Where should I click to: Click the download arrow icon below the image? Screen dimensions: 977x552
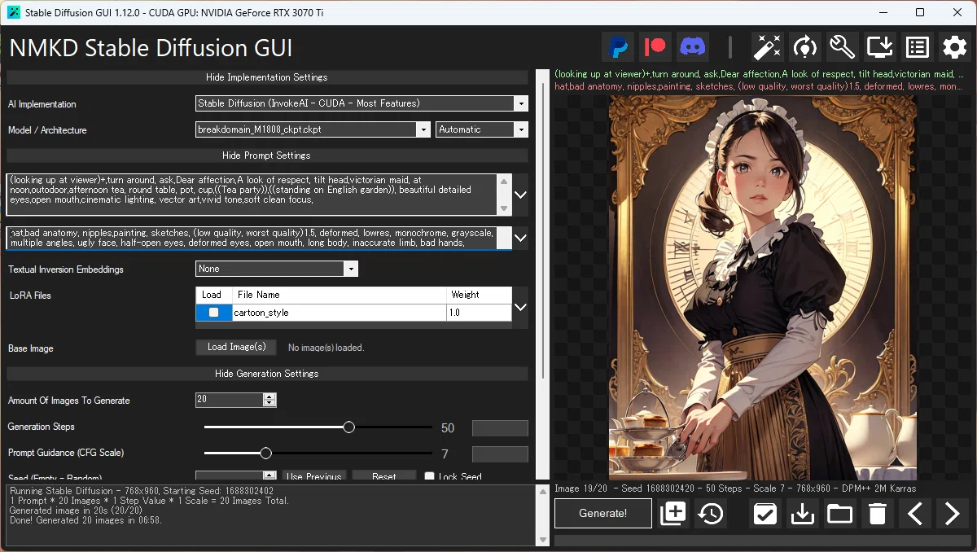tap(803, 514)
